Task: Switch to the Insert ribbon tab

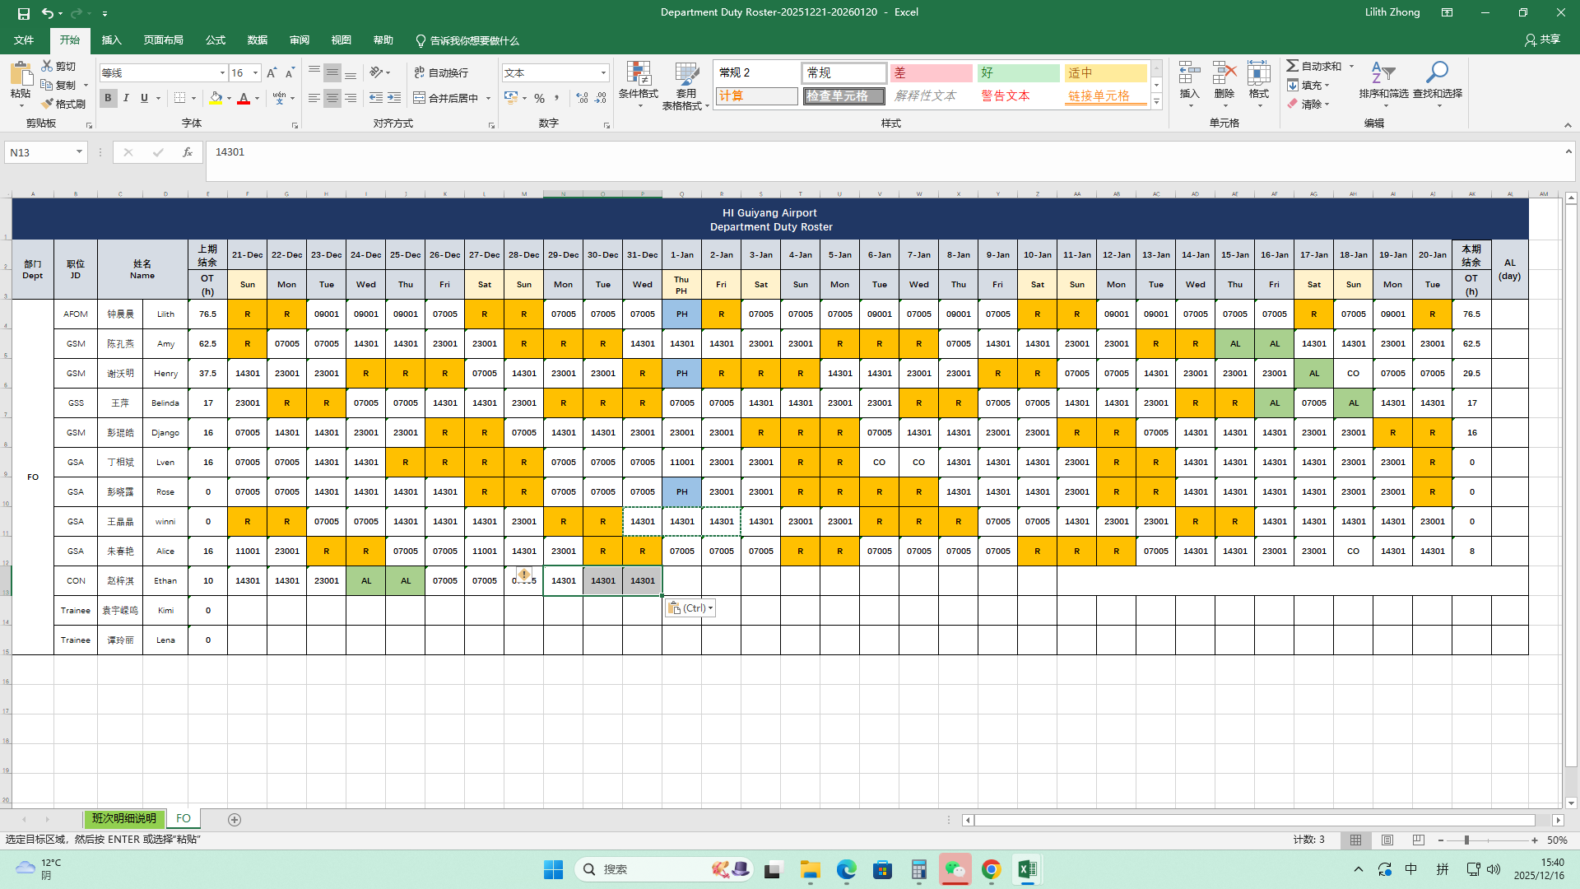Action: click(111, 40)
